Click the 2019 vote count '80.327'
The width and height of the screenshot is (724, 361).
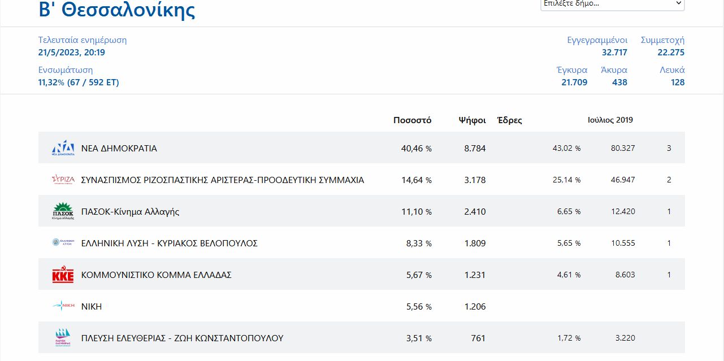[x=623, y=149]
